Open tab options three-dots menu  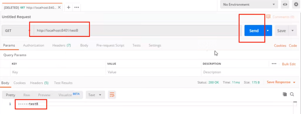tap(77, 7)
